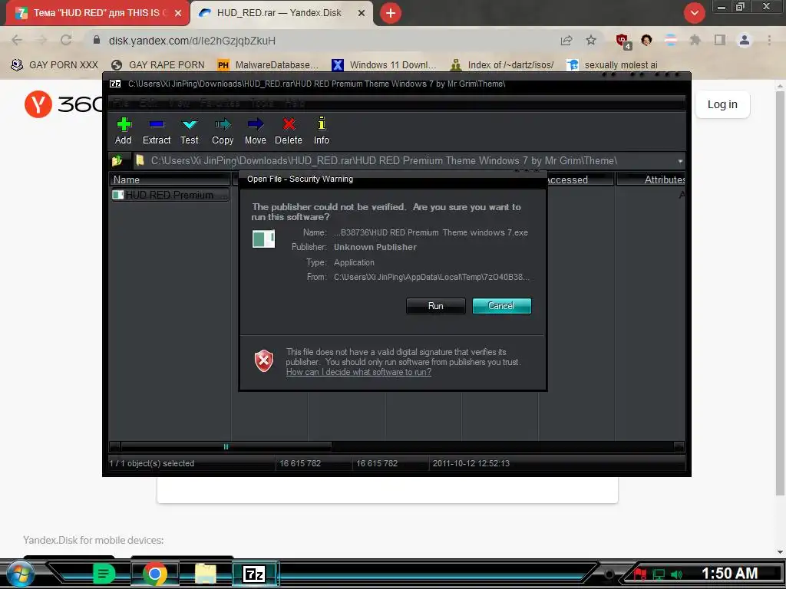
Task: Click the face avatar extension icon
Action: point(646,40)
